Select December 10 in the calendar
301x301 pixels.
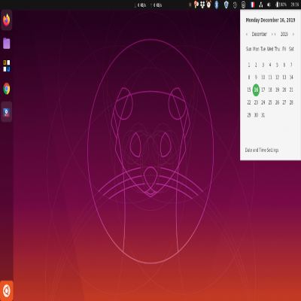click(x=263, y=78)
